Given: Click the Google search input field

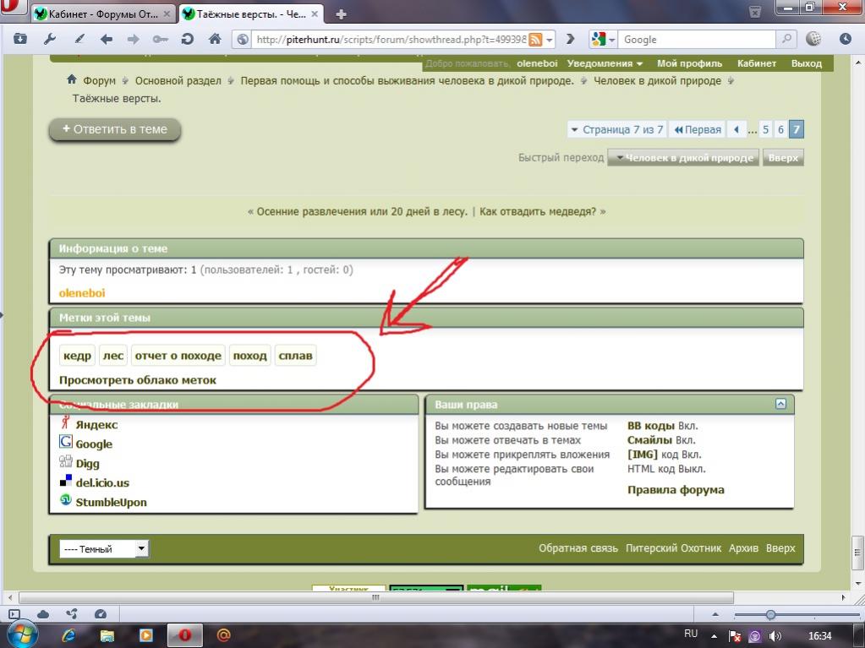Looking at the screenshot, I should (698, 40).
